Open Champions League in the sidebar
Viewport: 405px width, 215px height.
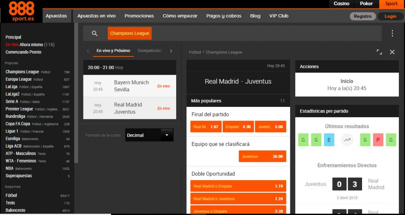pos(37,72)
